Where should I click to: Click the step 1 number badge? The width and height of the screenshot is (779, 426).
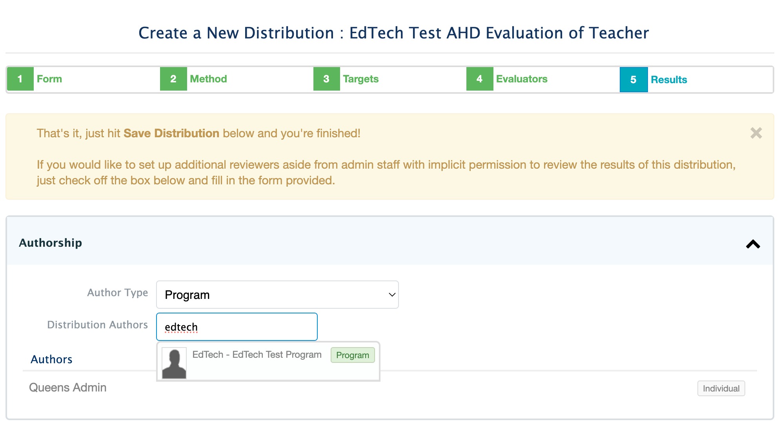[20, 79]
